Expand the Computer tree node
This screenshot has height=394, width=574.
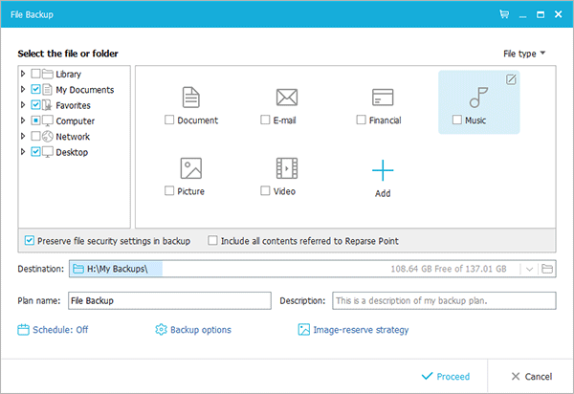(x=24, y=120)
